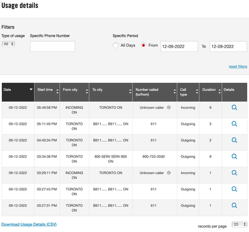Open magnifier for the 04:40:34 PM call
Screen dimensions: 249x232
pos(234,140)
